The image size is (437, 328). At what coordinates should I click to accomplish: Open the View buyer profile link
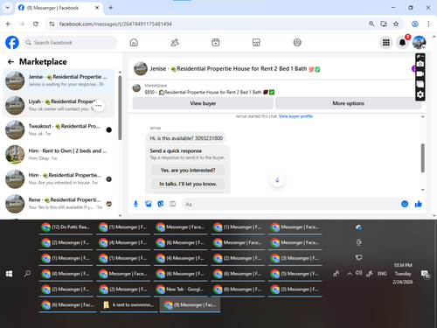[x=295, y=116]
